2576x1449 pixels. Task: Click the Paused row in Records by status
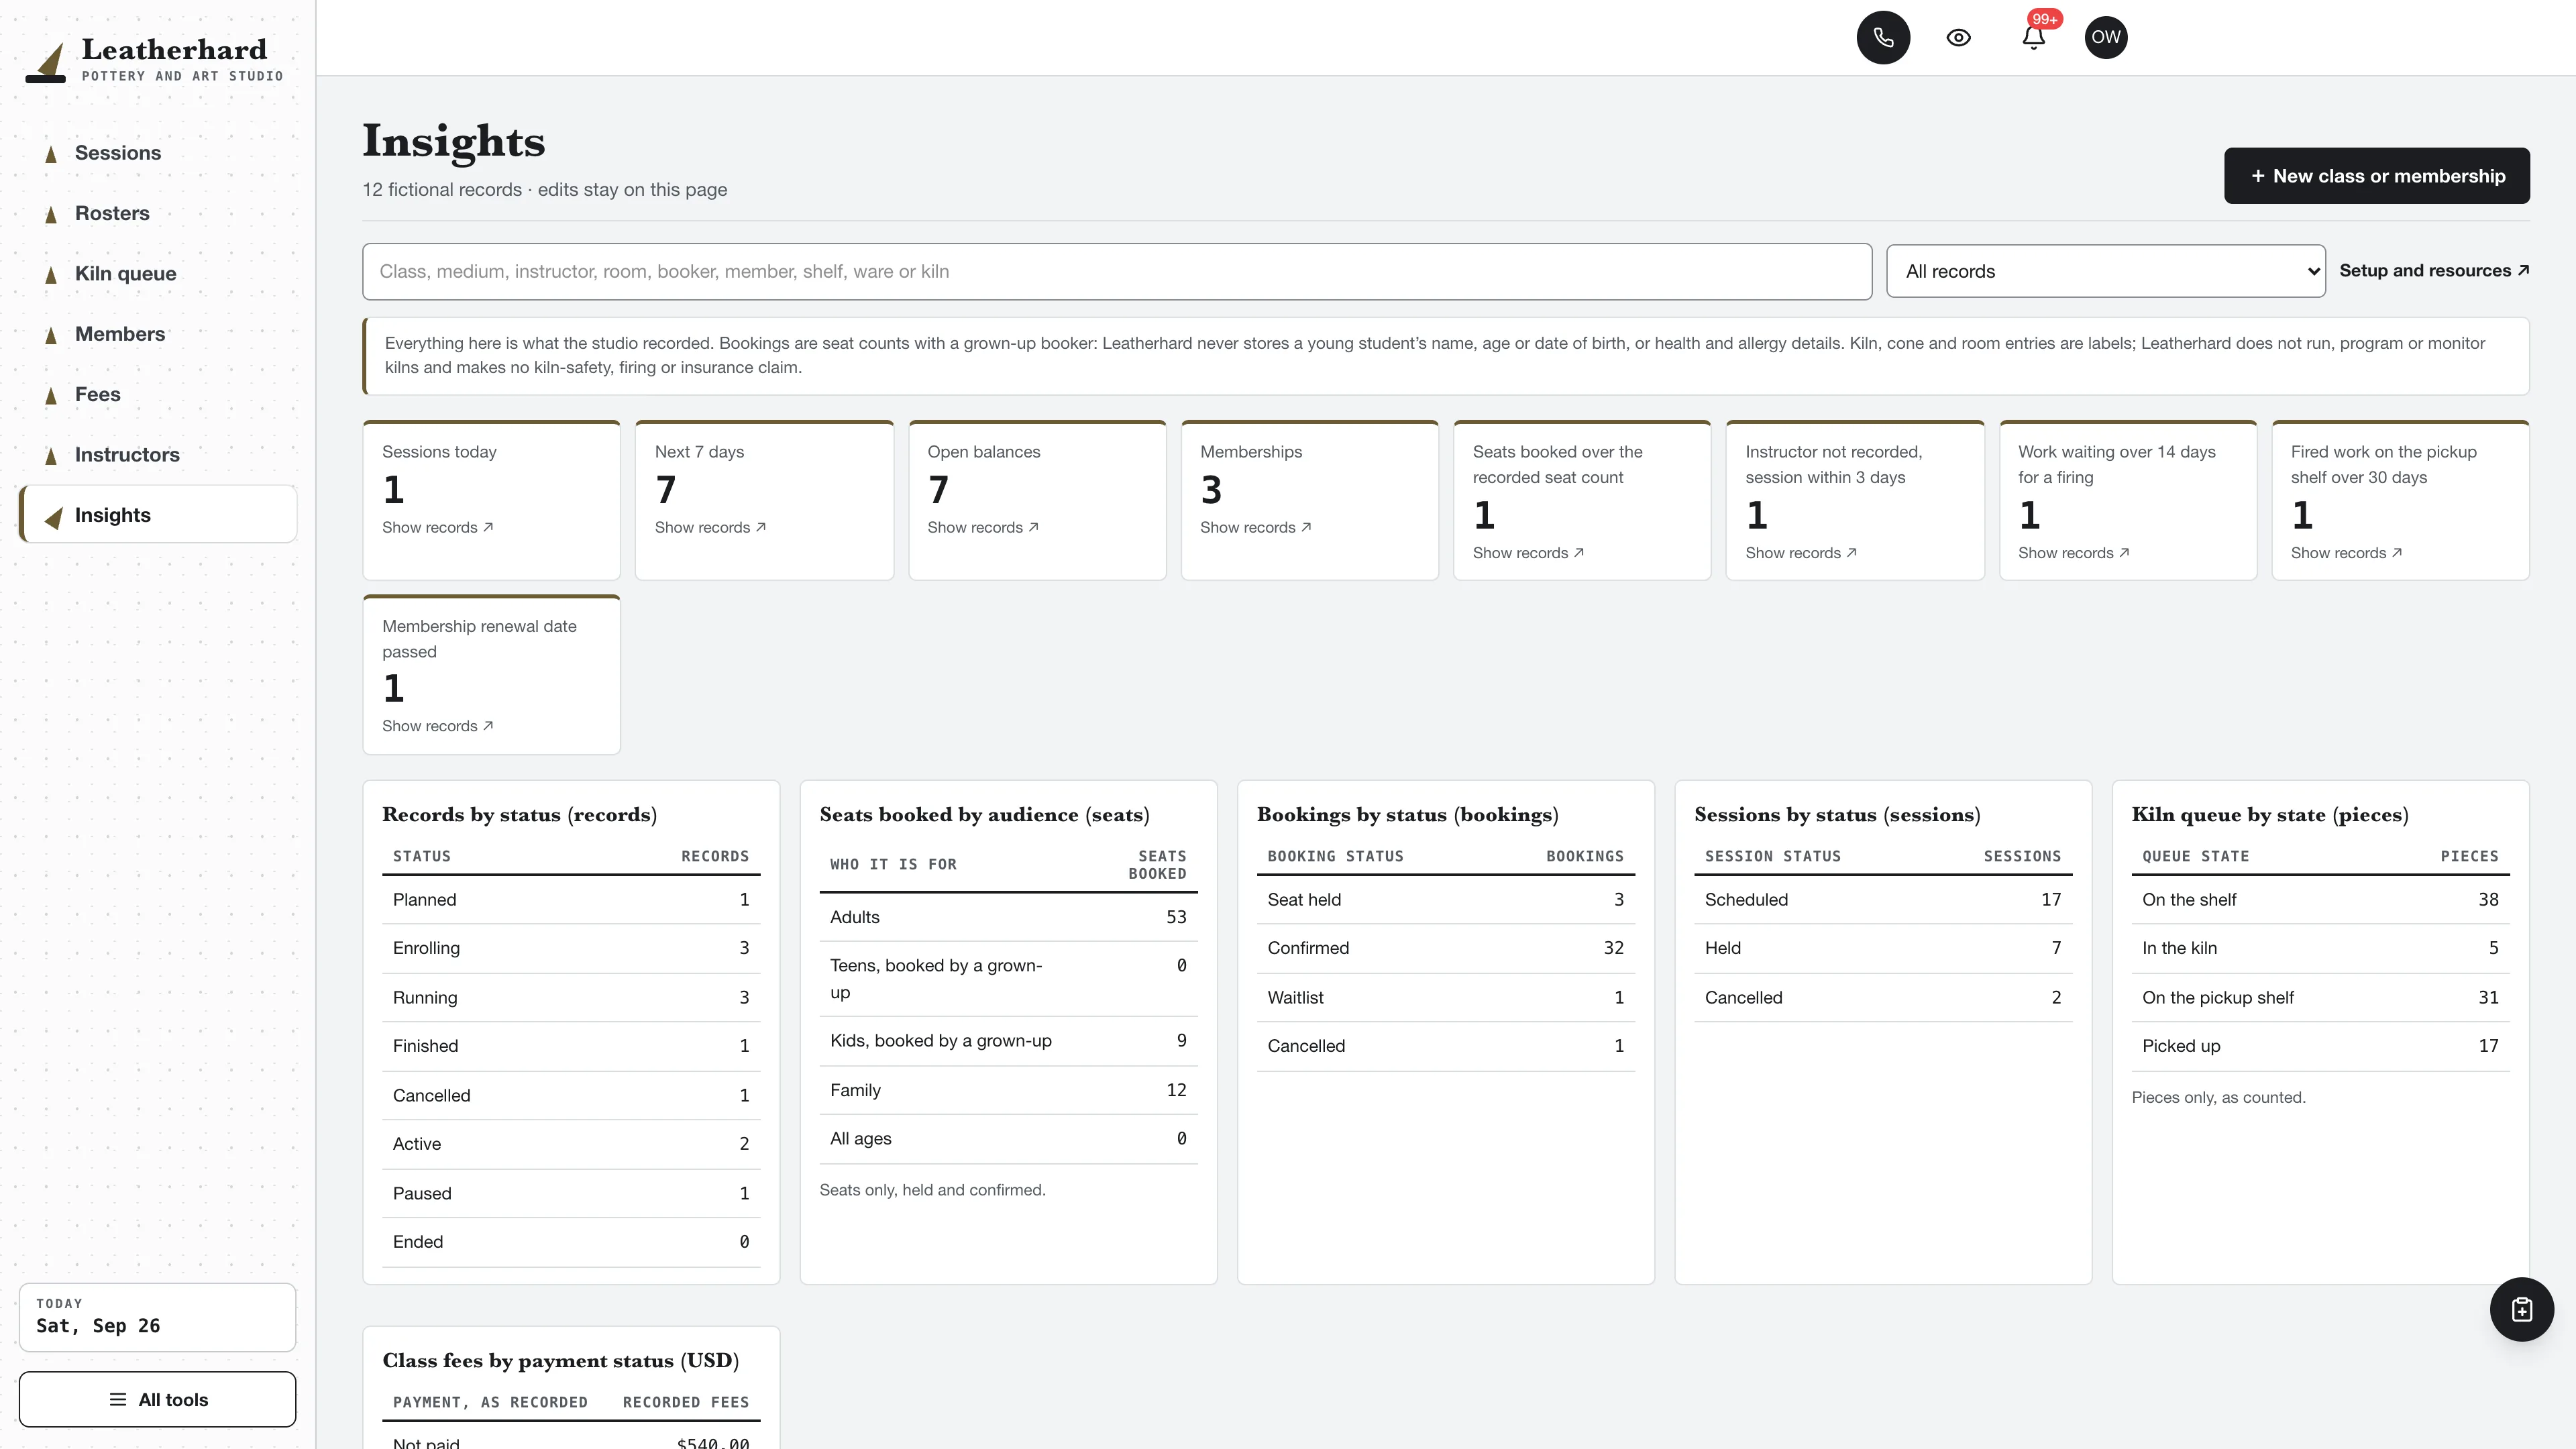(571, 1193)
